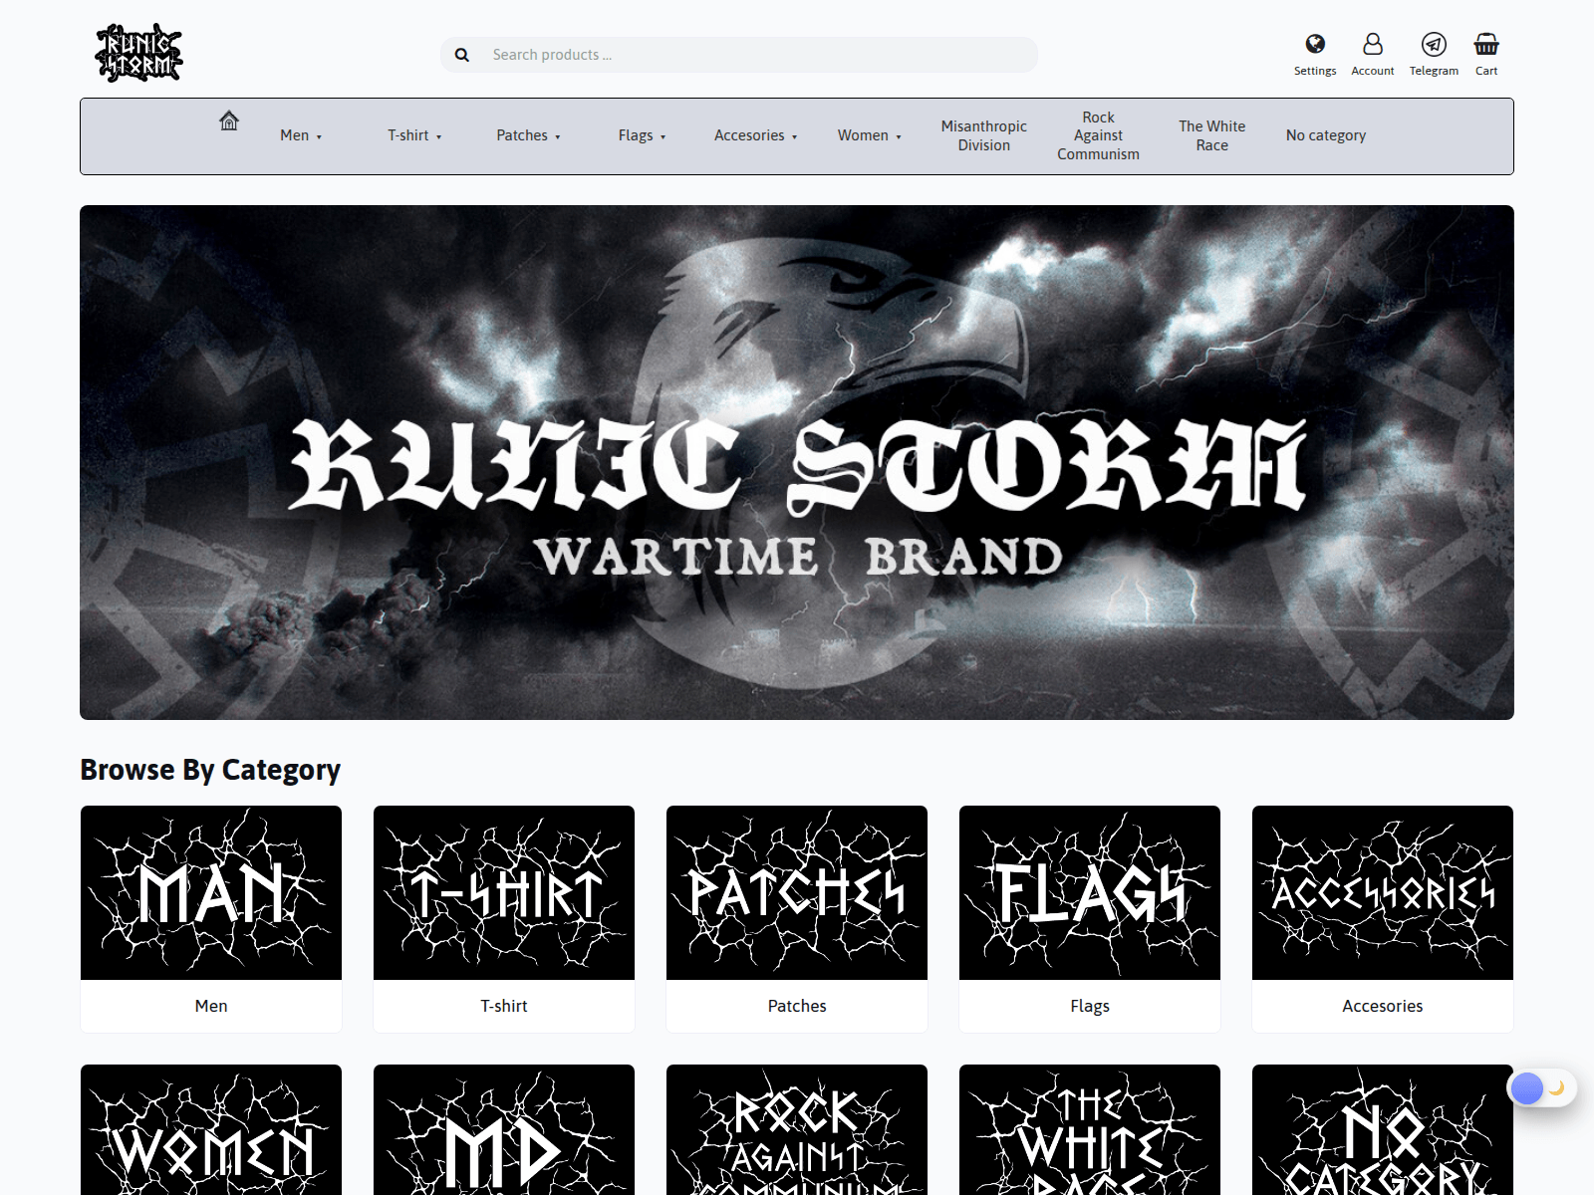This screenshot has height=1195, width=1594.
Task: Select the No category menu item
Action: 1325,135
